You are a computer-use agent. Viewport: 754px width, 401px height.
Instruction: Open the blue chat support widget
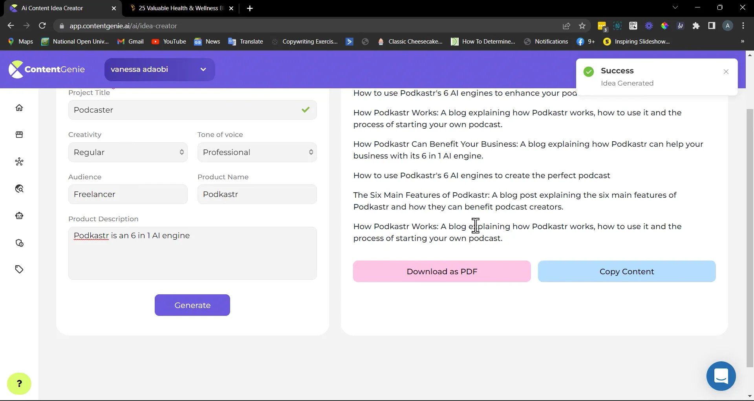721,376
